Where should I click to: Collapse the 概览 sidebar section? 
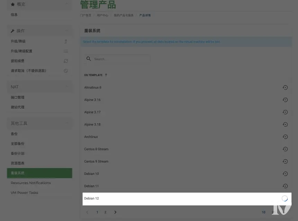66,3
